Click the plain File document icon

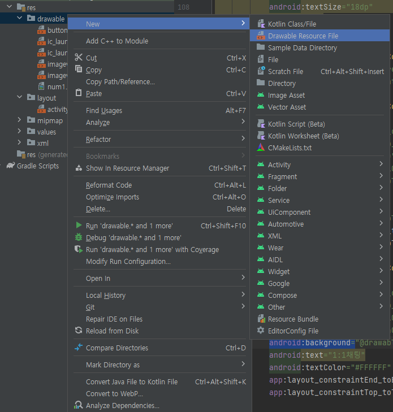click(x=261, y=59)
